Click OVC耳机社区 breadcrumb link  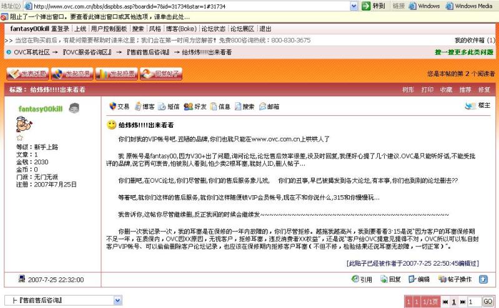point(32,52)
